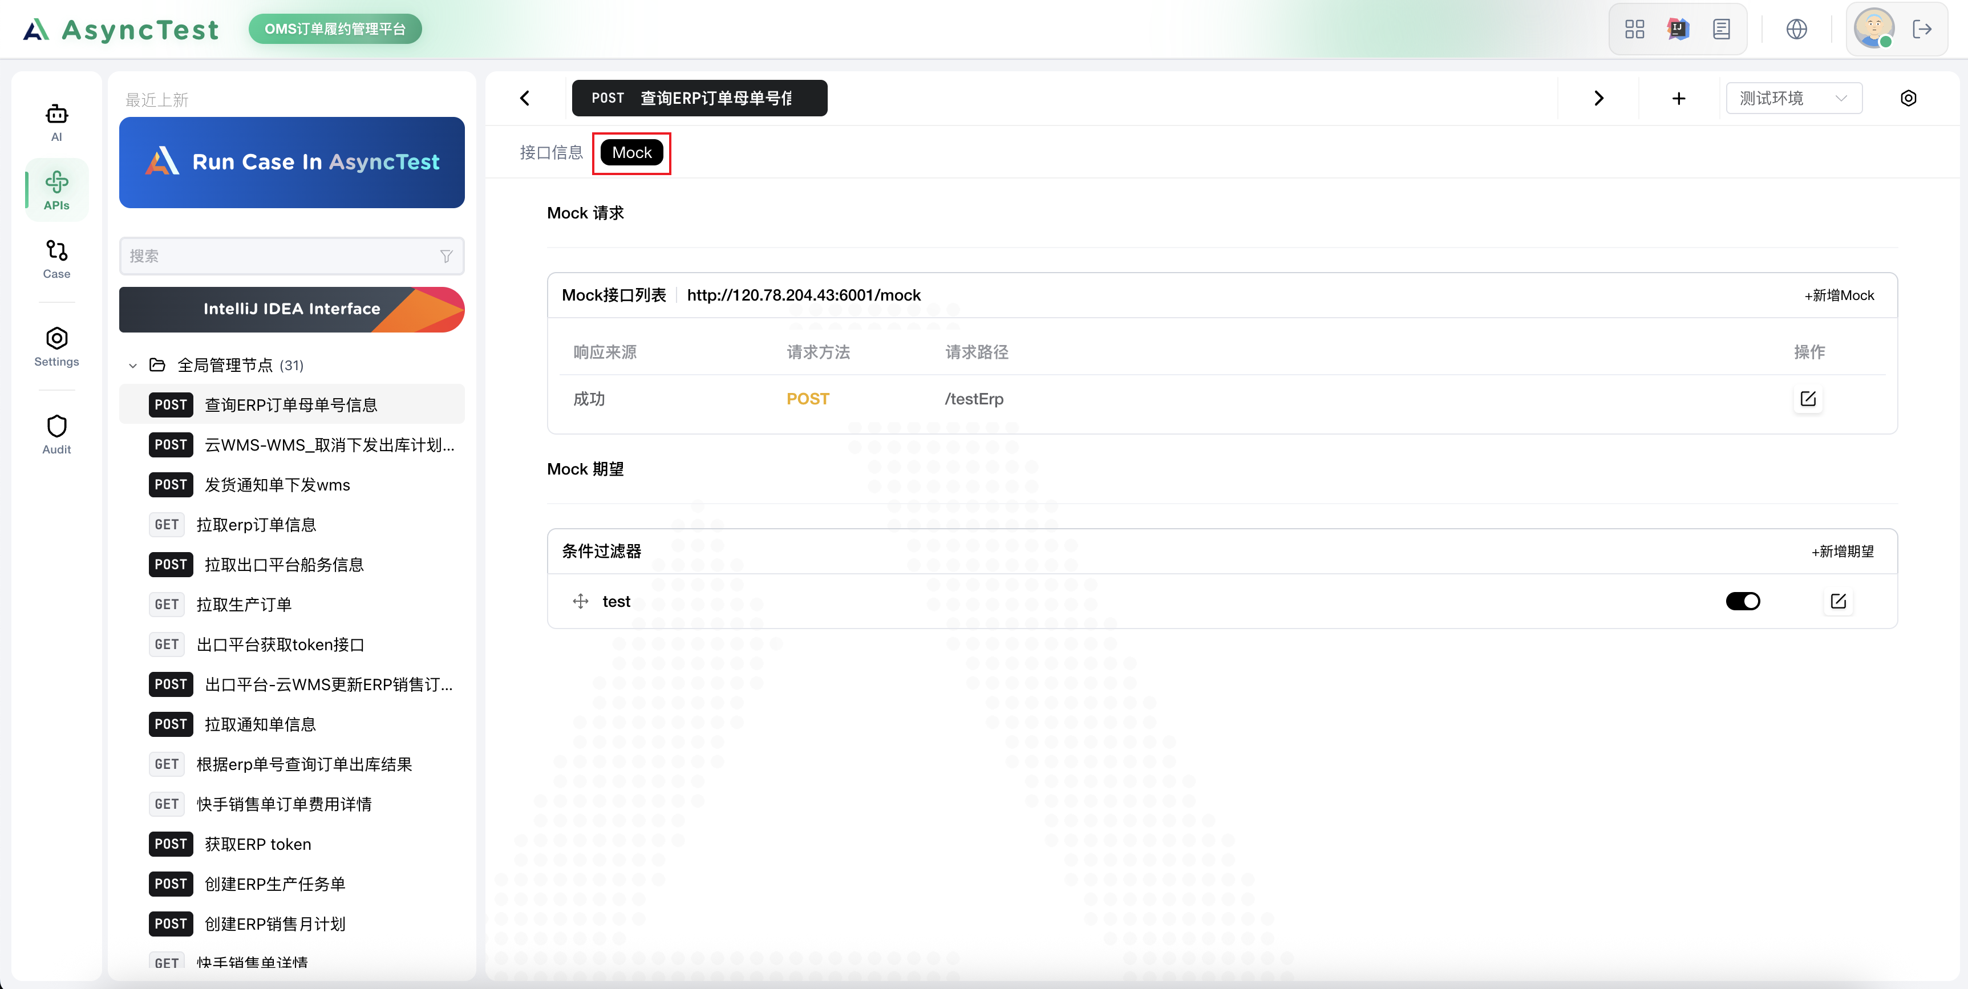Select 获取ERP token in API list
Viewport: 1968px width, 989px height.
click(x=257, y=844)
